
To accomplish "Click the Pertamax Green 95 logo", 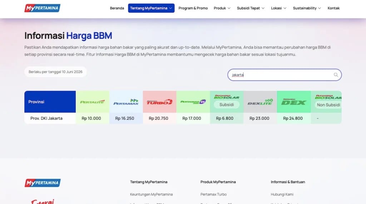I will tap(193, 102).
